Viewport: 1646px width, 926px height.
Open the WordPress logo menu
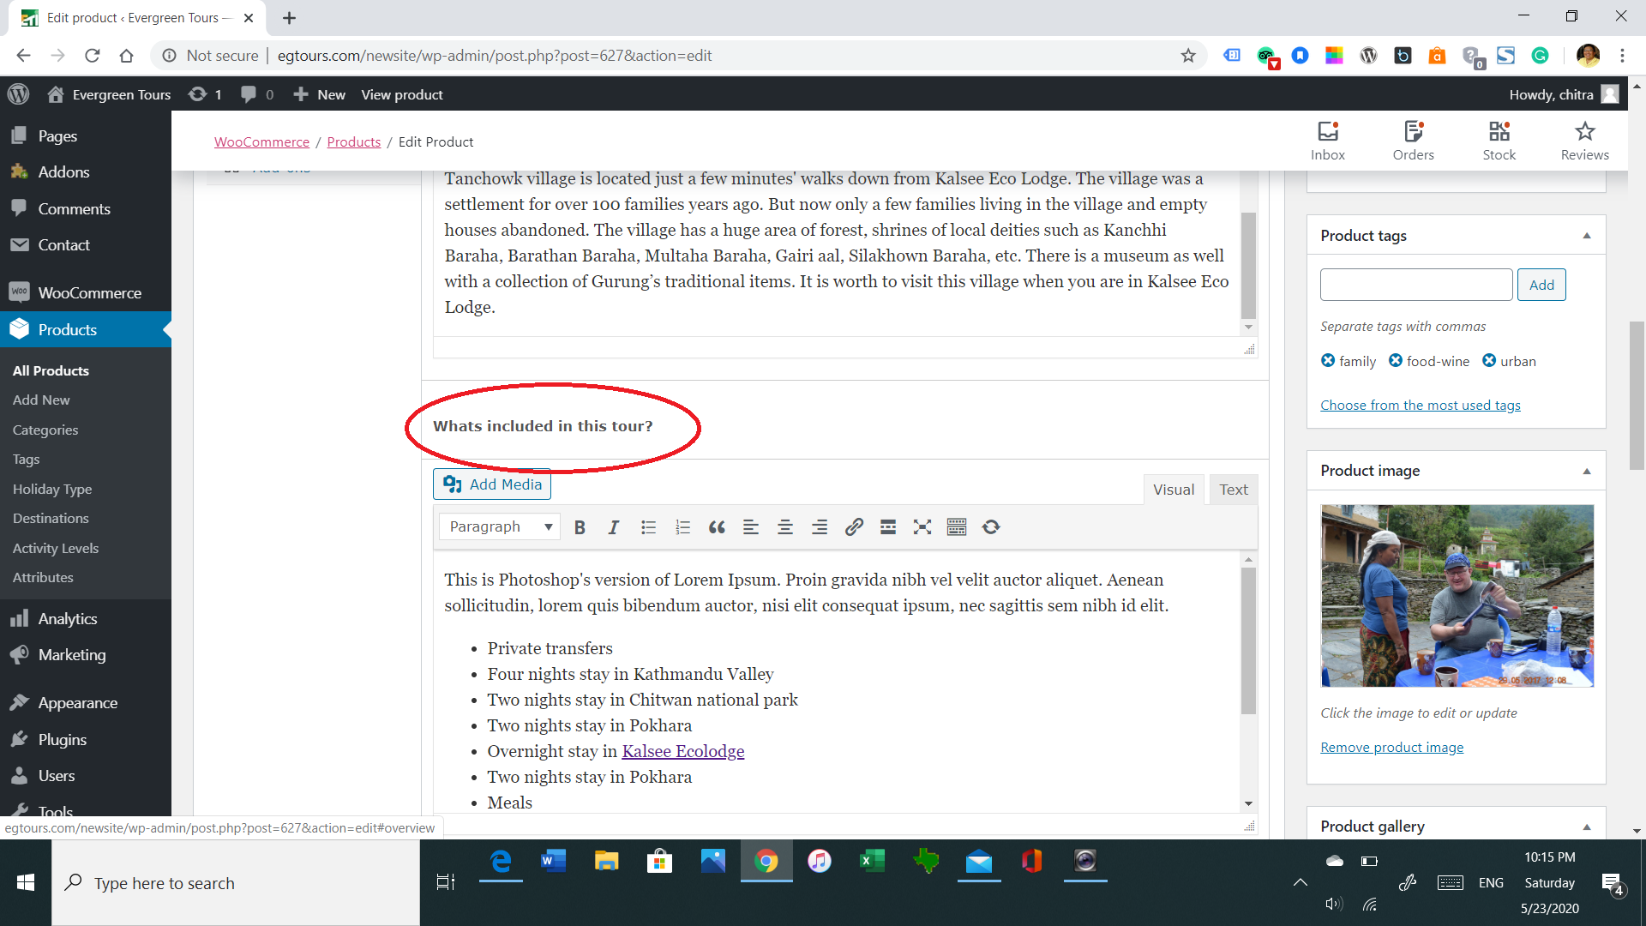point(18,94)
